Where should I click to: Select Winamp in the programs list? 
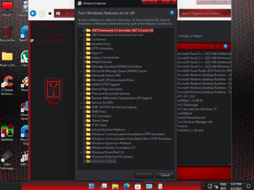pyautogui.click(x=182, y=126)
